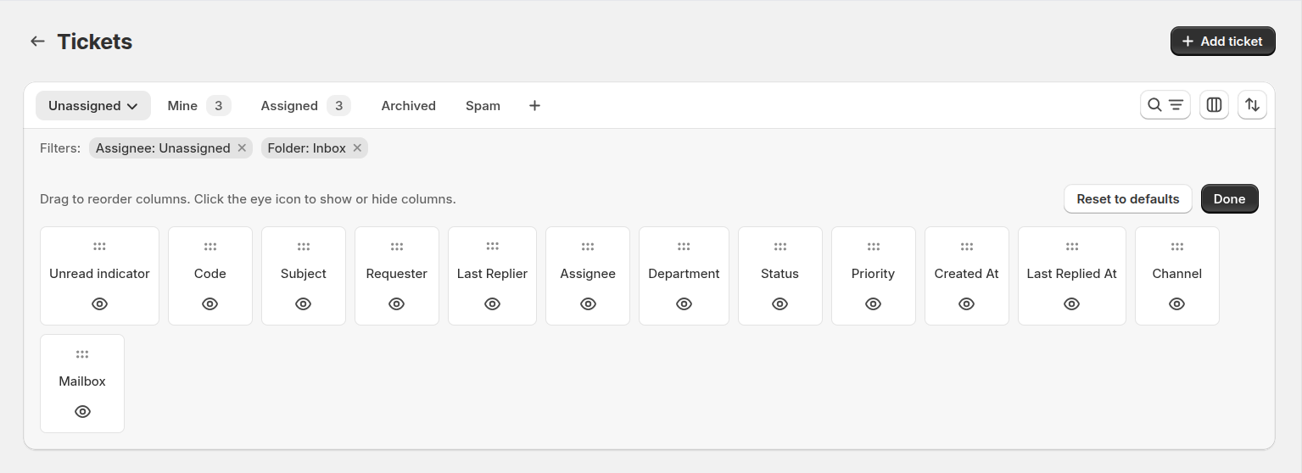The width and height of the screenshot is (1302, 473).
Task: Remove the Folder: Inbox filter
Action: (x=357, y=148)
